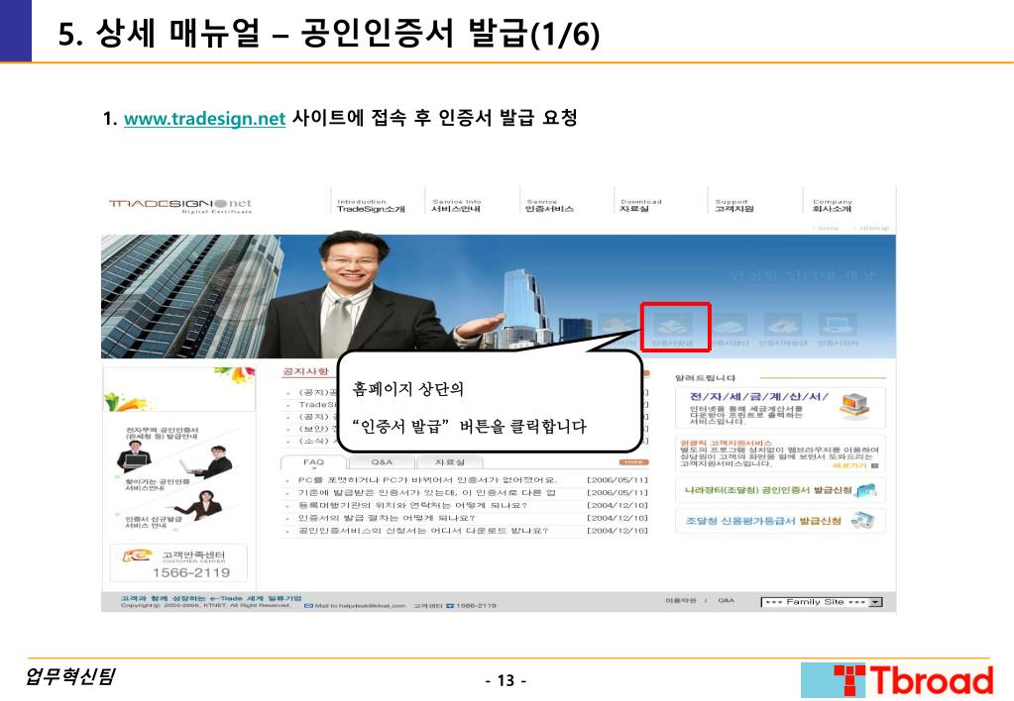Click the TradeSign.net logo
Viewport: 1014px width, 701px height.
click(179, 206)
